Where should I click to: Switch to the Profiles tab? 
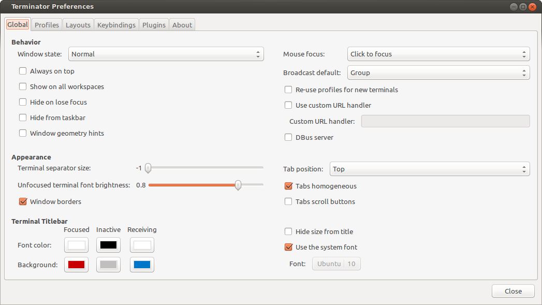point(47,25)
